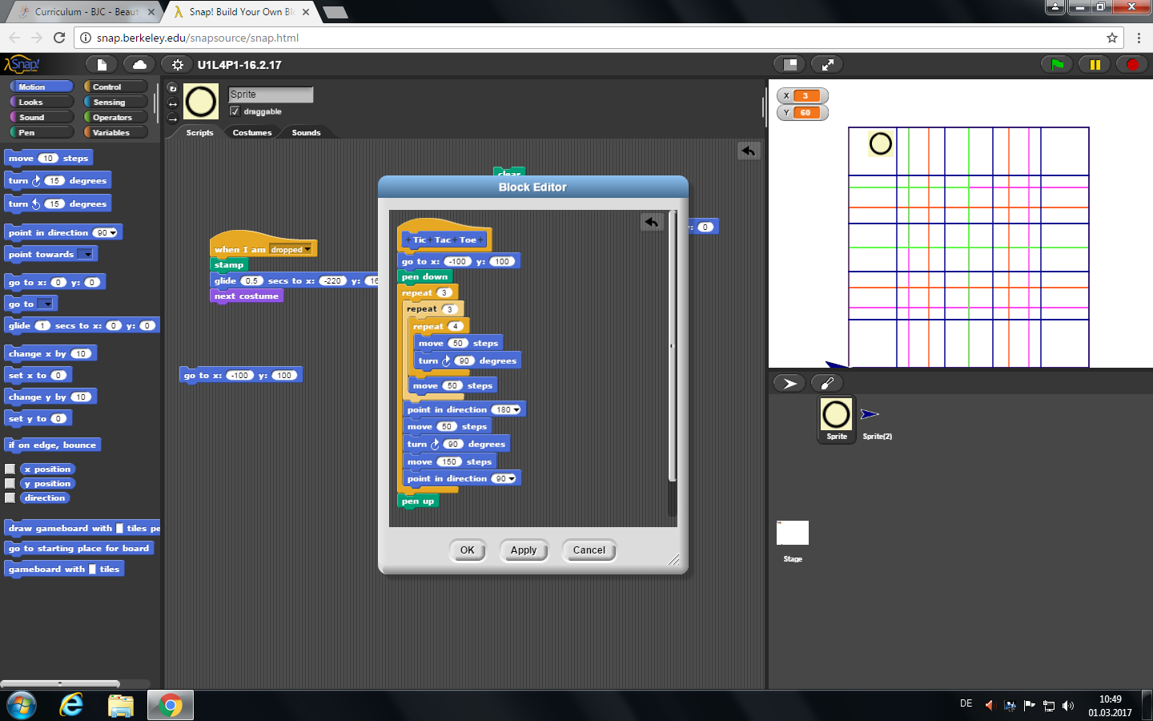Click the Block Editor resize handle

pos(674,560)
